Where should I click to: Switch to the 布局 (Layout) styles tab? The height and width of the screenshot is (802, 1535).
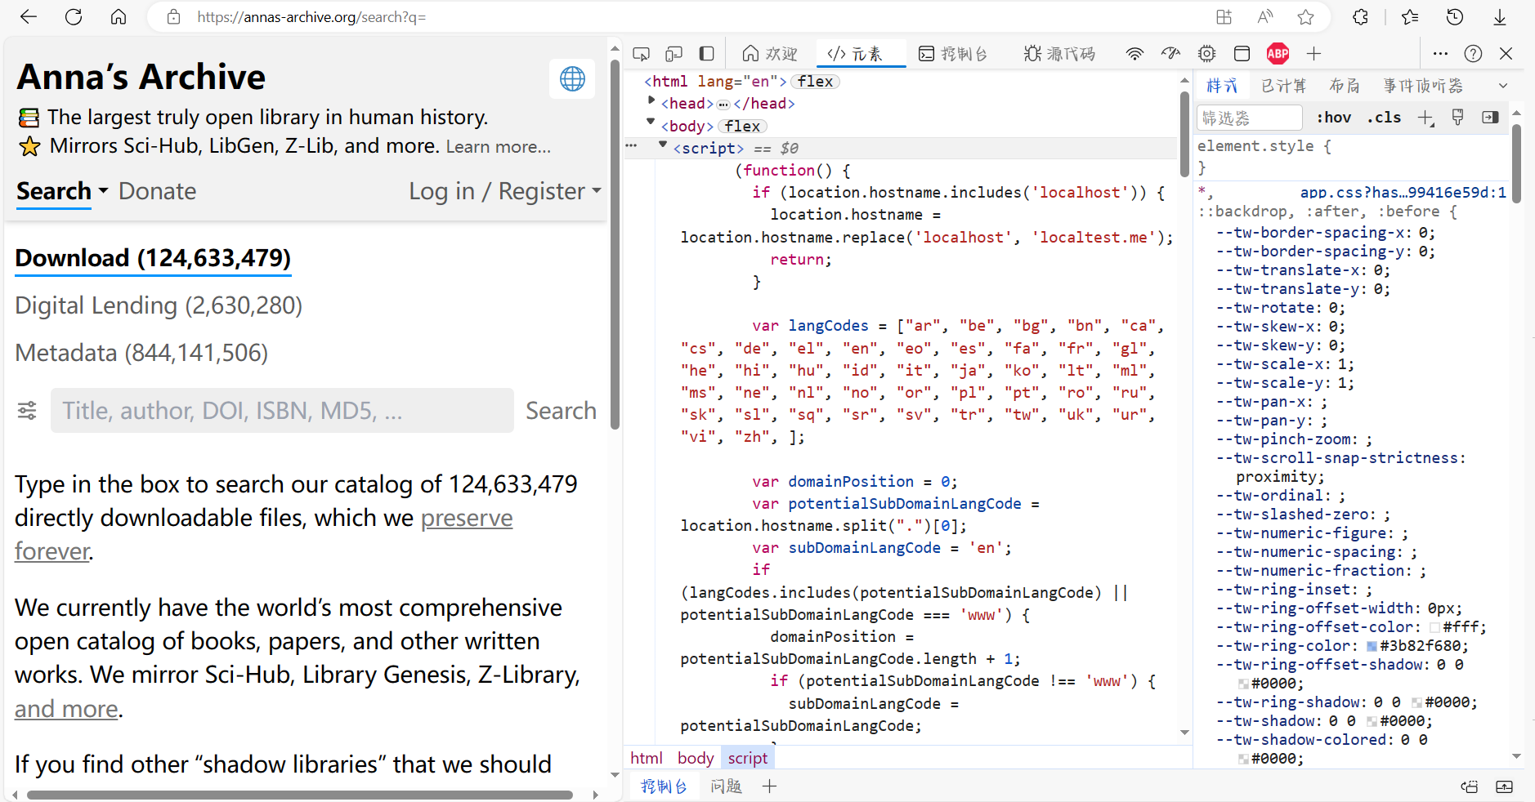pyautogui.click(x=1345, y=86)
